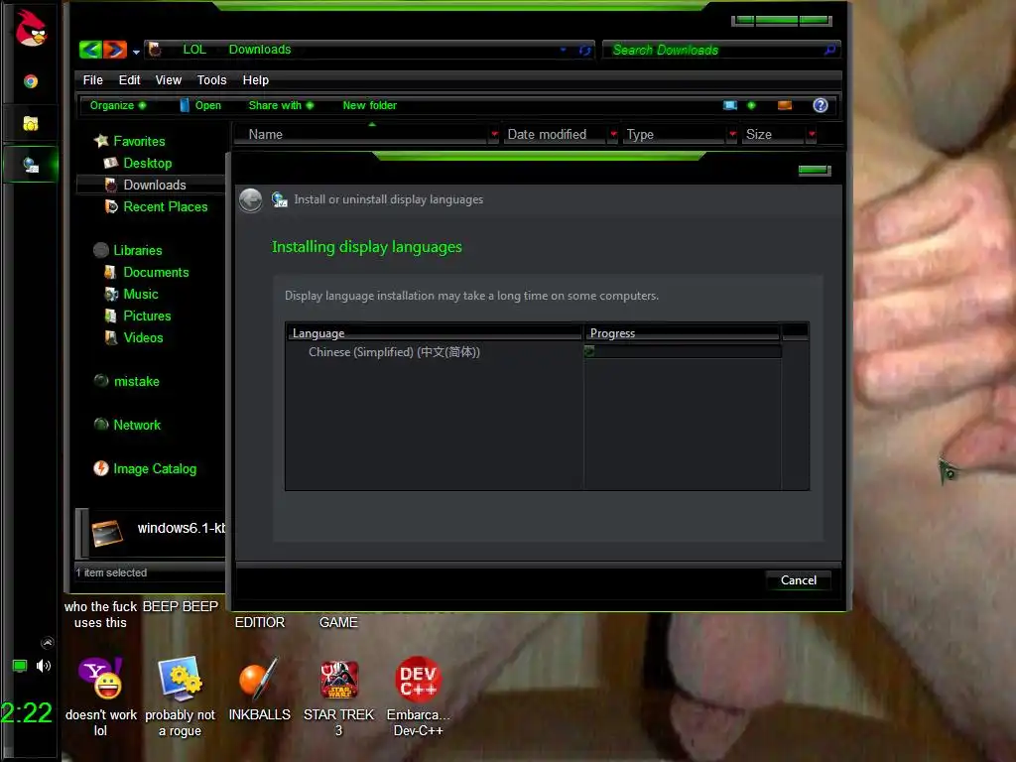Screen dimensions: 1016x762
Task: Expand the address bar history dropdown
Action: click(564, 50)
